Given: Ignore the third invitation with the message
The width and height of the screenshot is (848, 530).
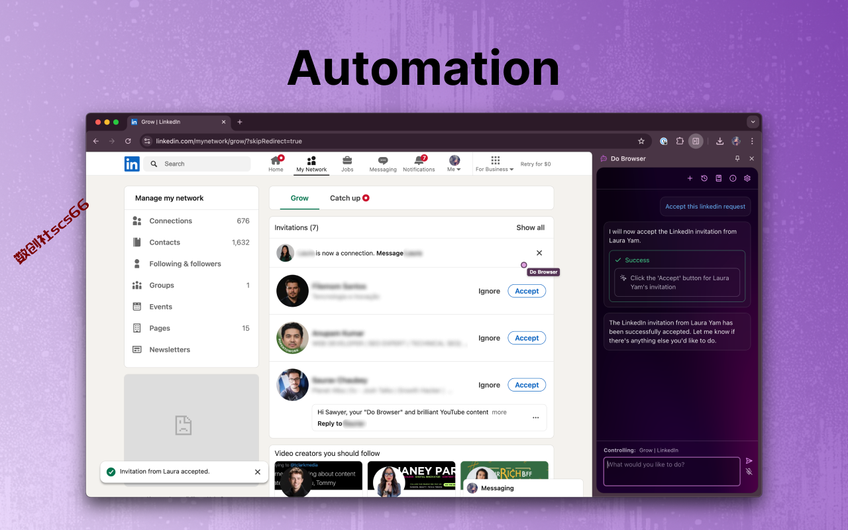Looking at the screenshot, I should (x=489, y=386).
